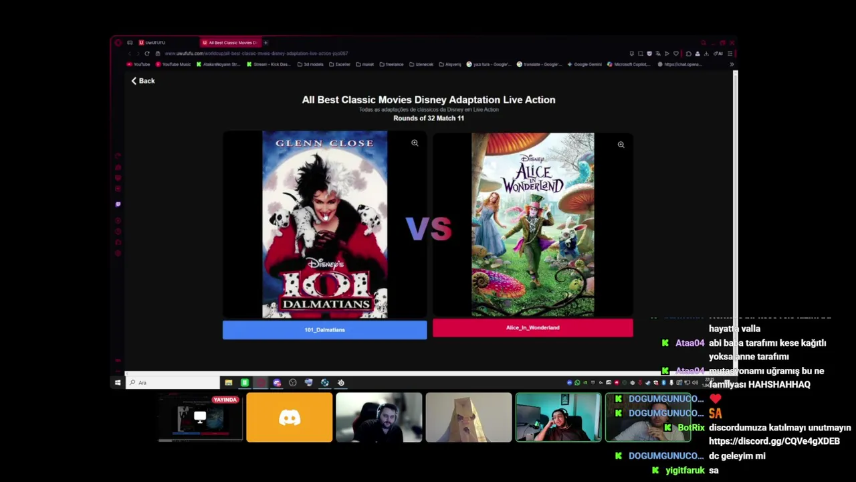The width and height of the screenshot is (856, 482).
Task: Open the translate - Google bookmark
Action: click(x=540, y=64)
